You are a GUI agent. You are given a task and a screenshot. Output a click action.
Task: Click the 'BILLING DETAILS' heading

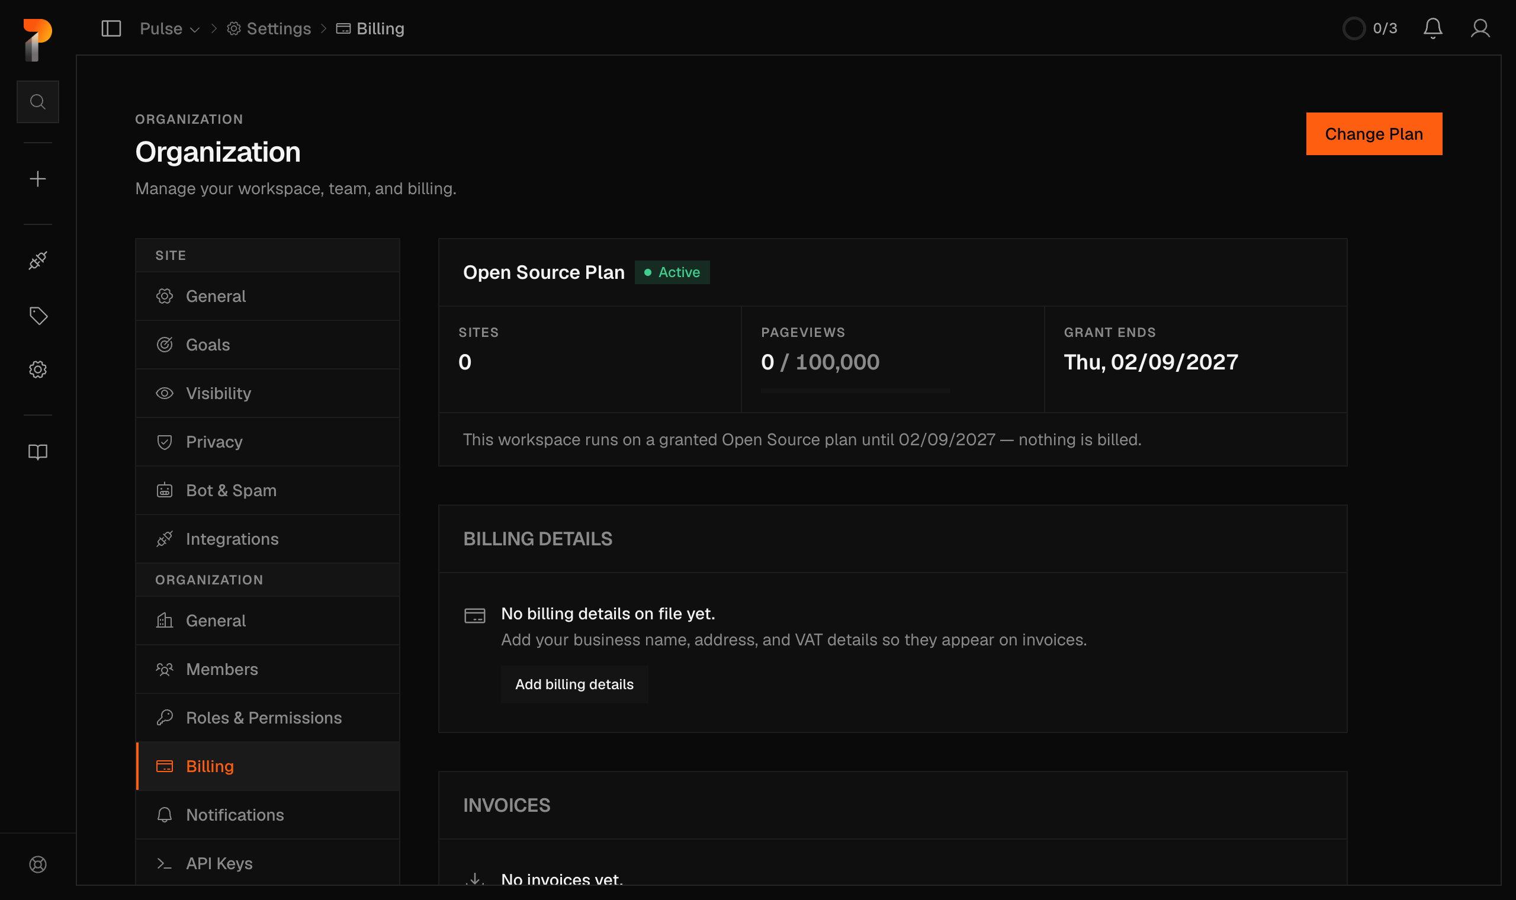tap(537, 539)
